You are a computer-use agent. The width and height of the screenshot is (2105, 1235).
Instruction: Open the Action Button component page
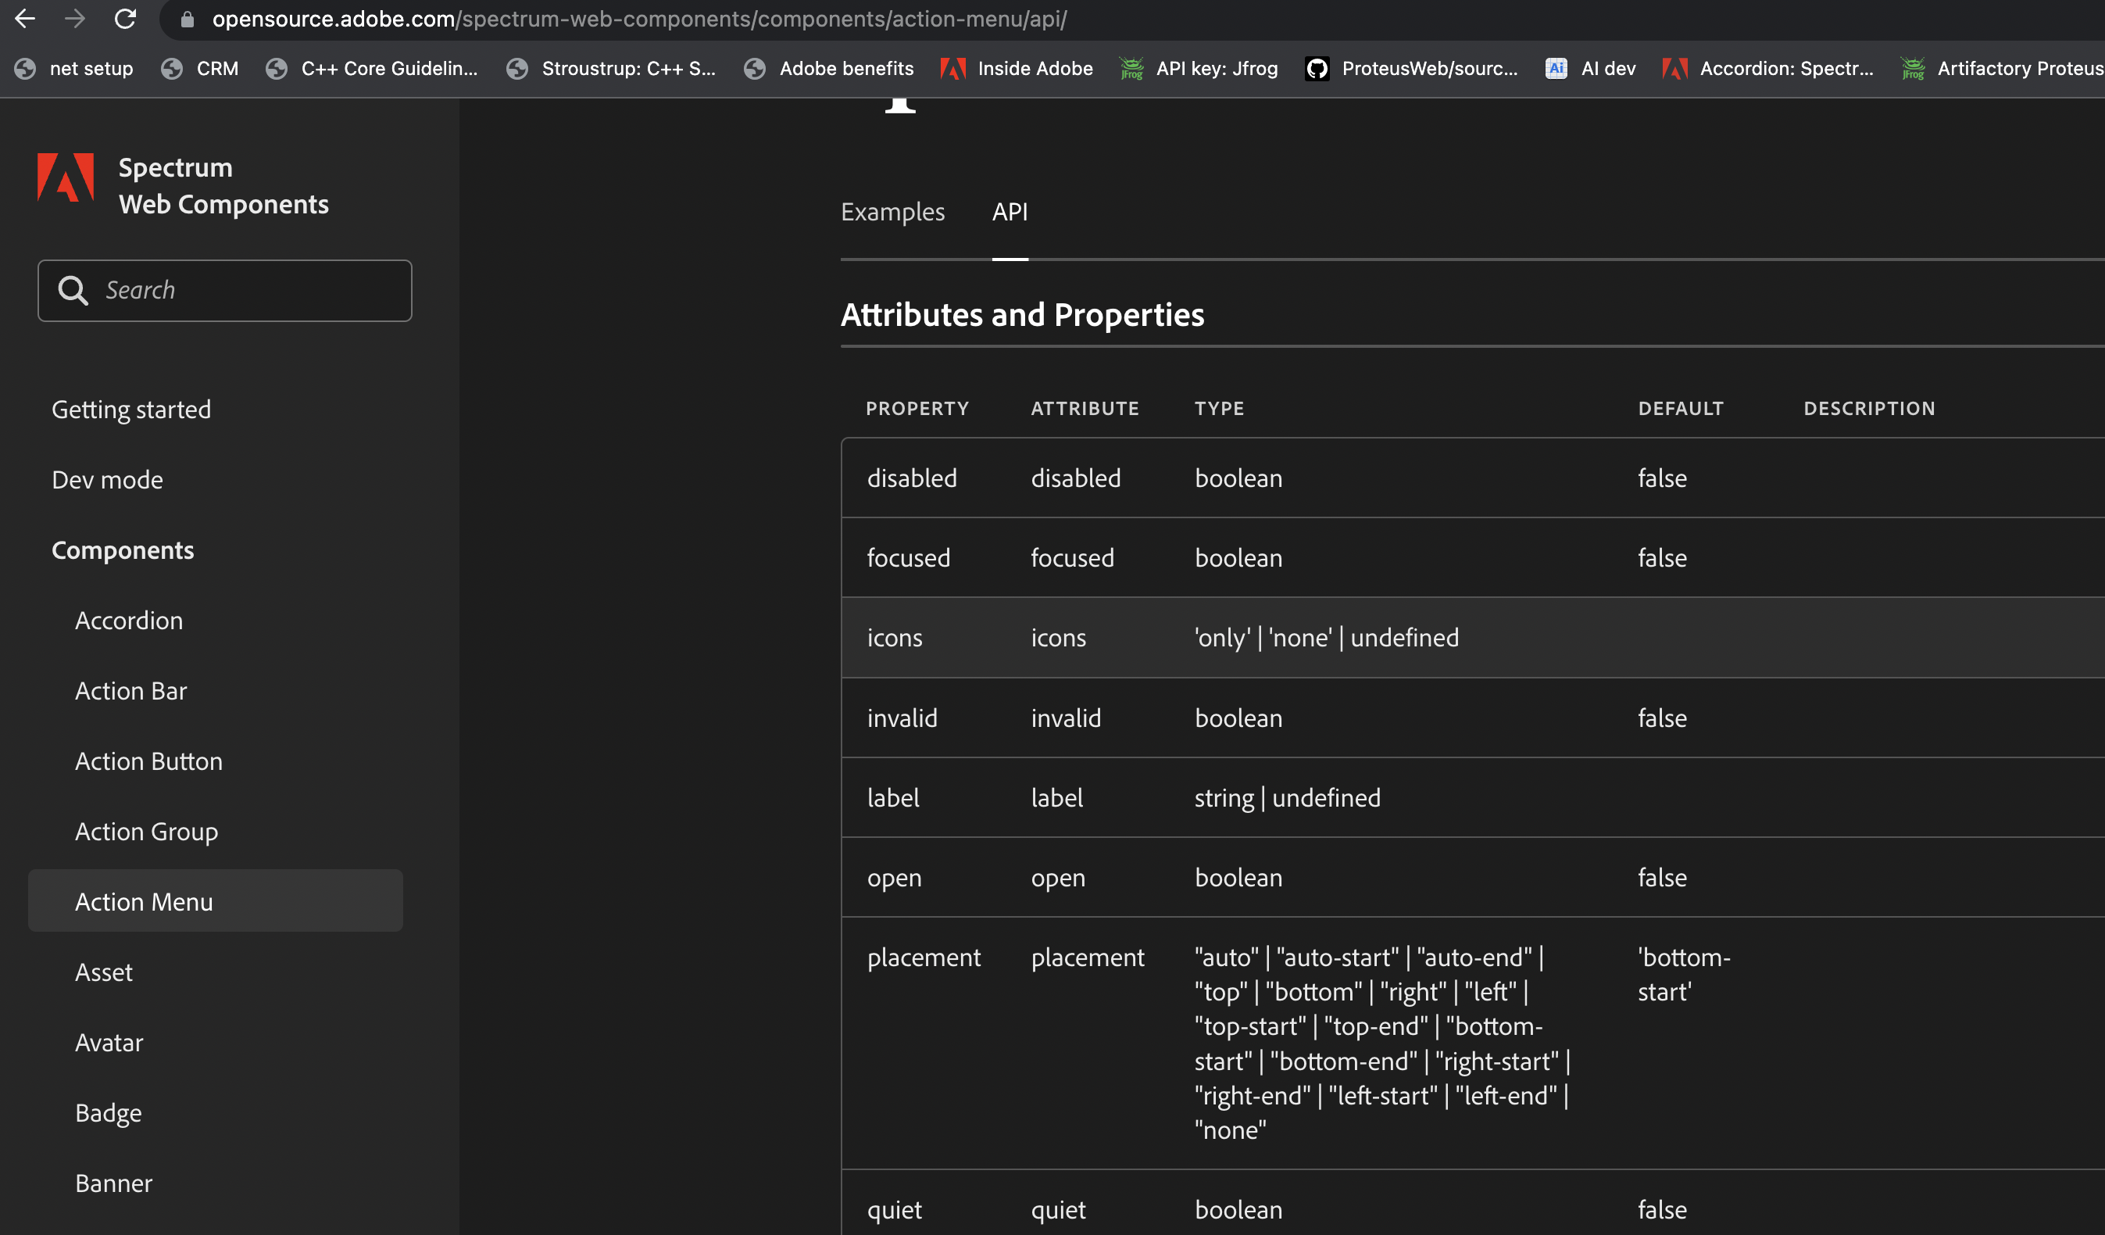pyautogui.click(x=148, y=761)
